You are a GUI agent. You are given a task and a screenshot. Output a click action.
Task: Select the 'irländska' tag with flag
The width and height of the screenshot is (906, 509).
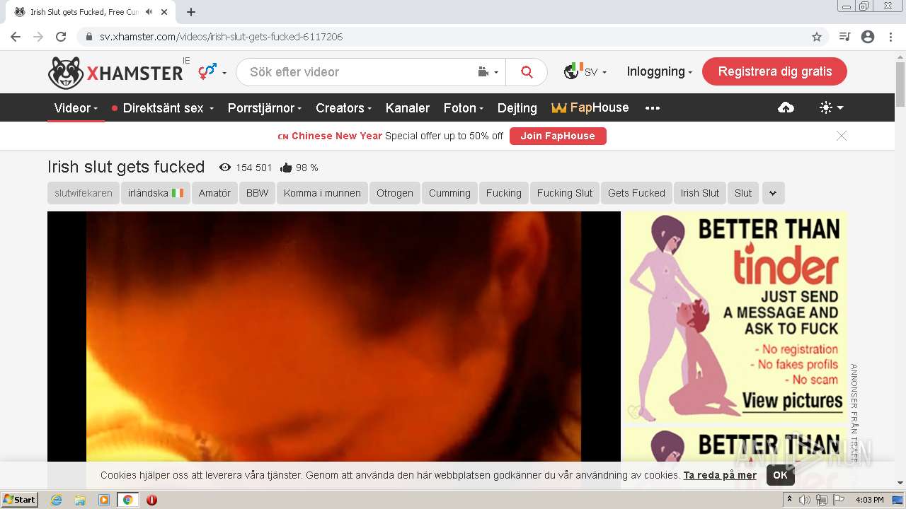[x=155, y=193]
